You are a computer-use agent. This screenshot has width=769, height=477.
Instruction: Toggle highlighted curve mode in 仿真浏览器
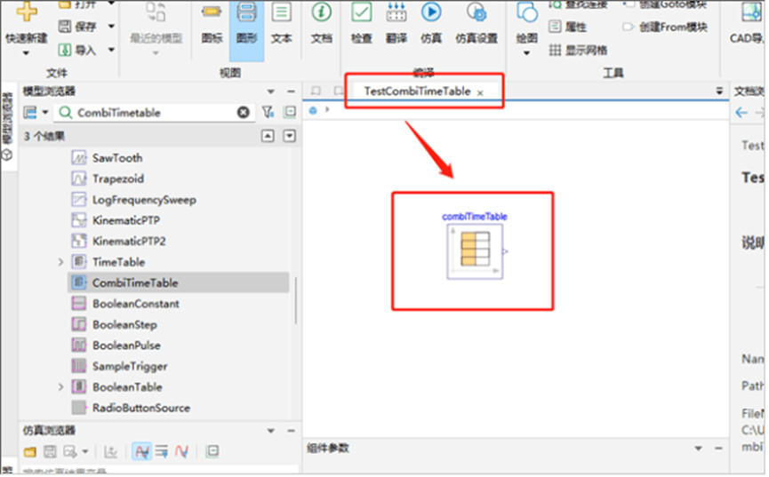coord(142,451)
